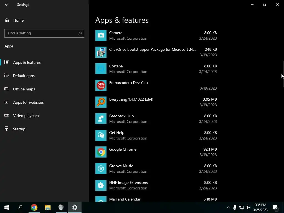Select the HEIF Image Extensions icon
The width and height of the screenshot is (284, 213).
point(101,186)
